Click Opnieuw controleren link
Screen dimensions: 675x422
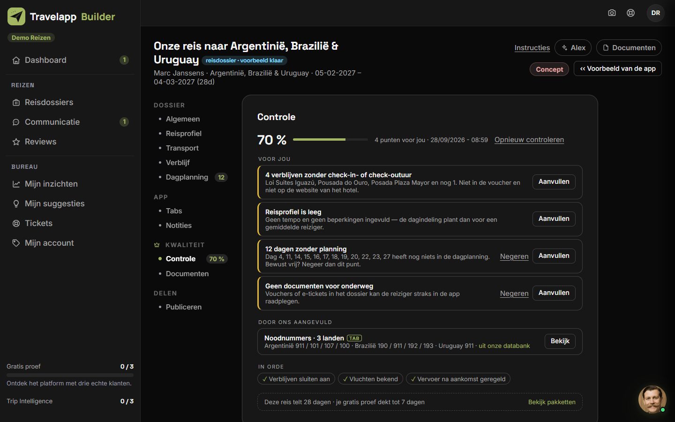[529, 140]
